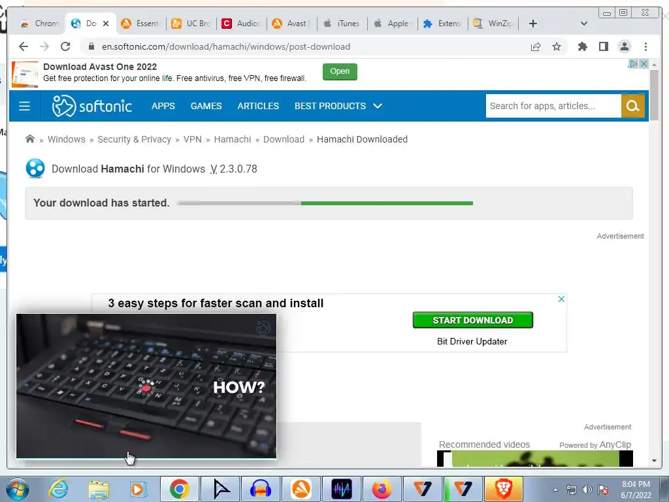Open the Articles menu item
The width and height of the screenshot is (669, 502).
click(x=258, y=106)
